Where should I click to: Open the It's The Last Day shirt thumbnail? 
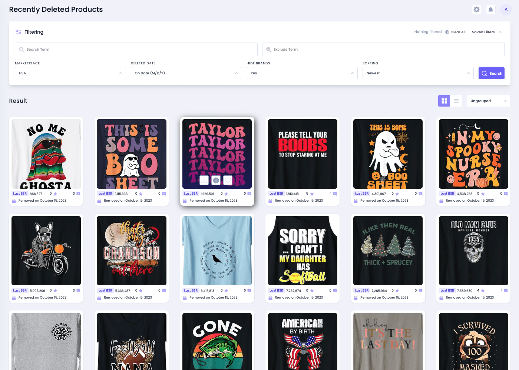(x=388, y=342)
